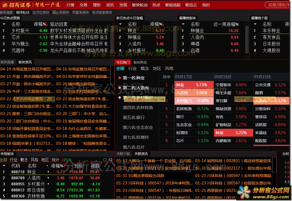Click 公共交通 6.32% cell under 05月15日
Screen dimensions: 292x201
click(271, 85)
